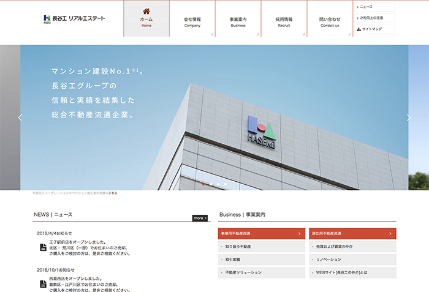Go to previous slide with left arrow
The height and width of the screenshot is (292, 429).
[20, 118]
